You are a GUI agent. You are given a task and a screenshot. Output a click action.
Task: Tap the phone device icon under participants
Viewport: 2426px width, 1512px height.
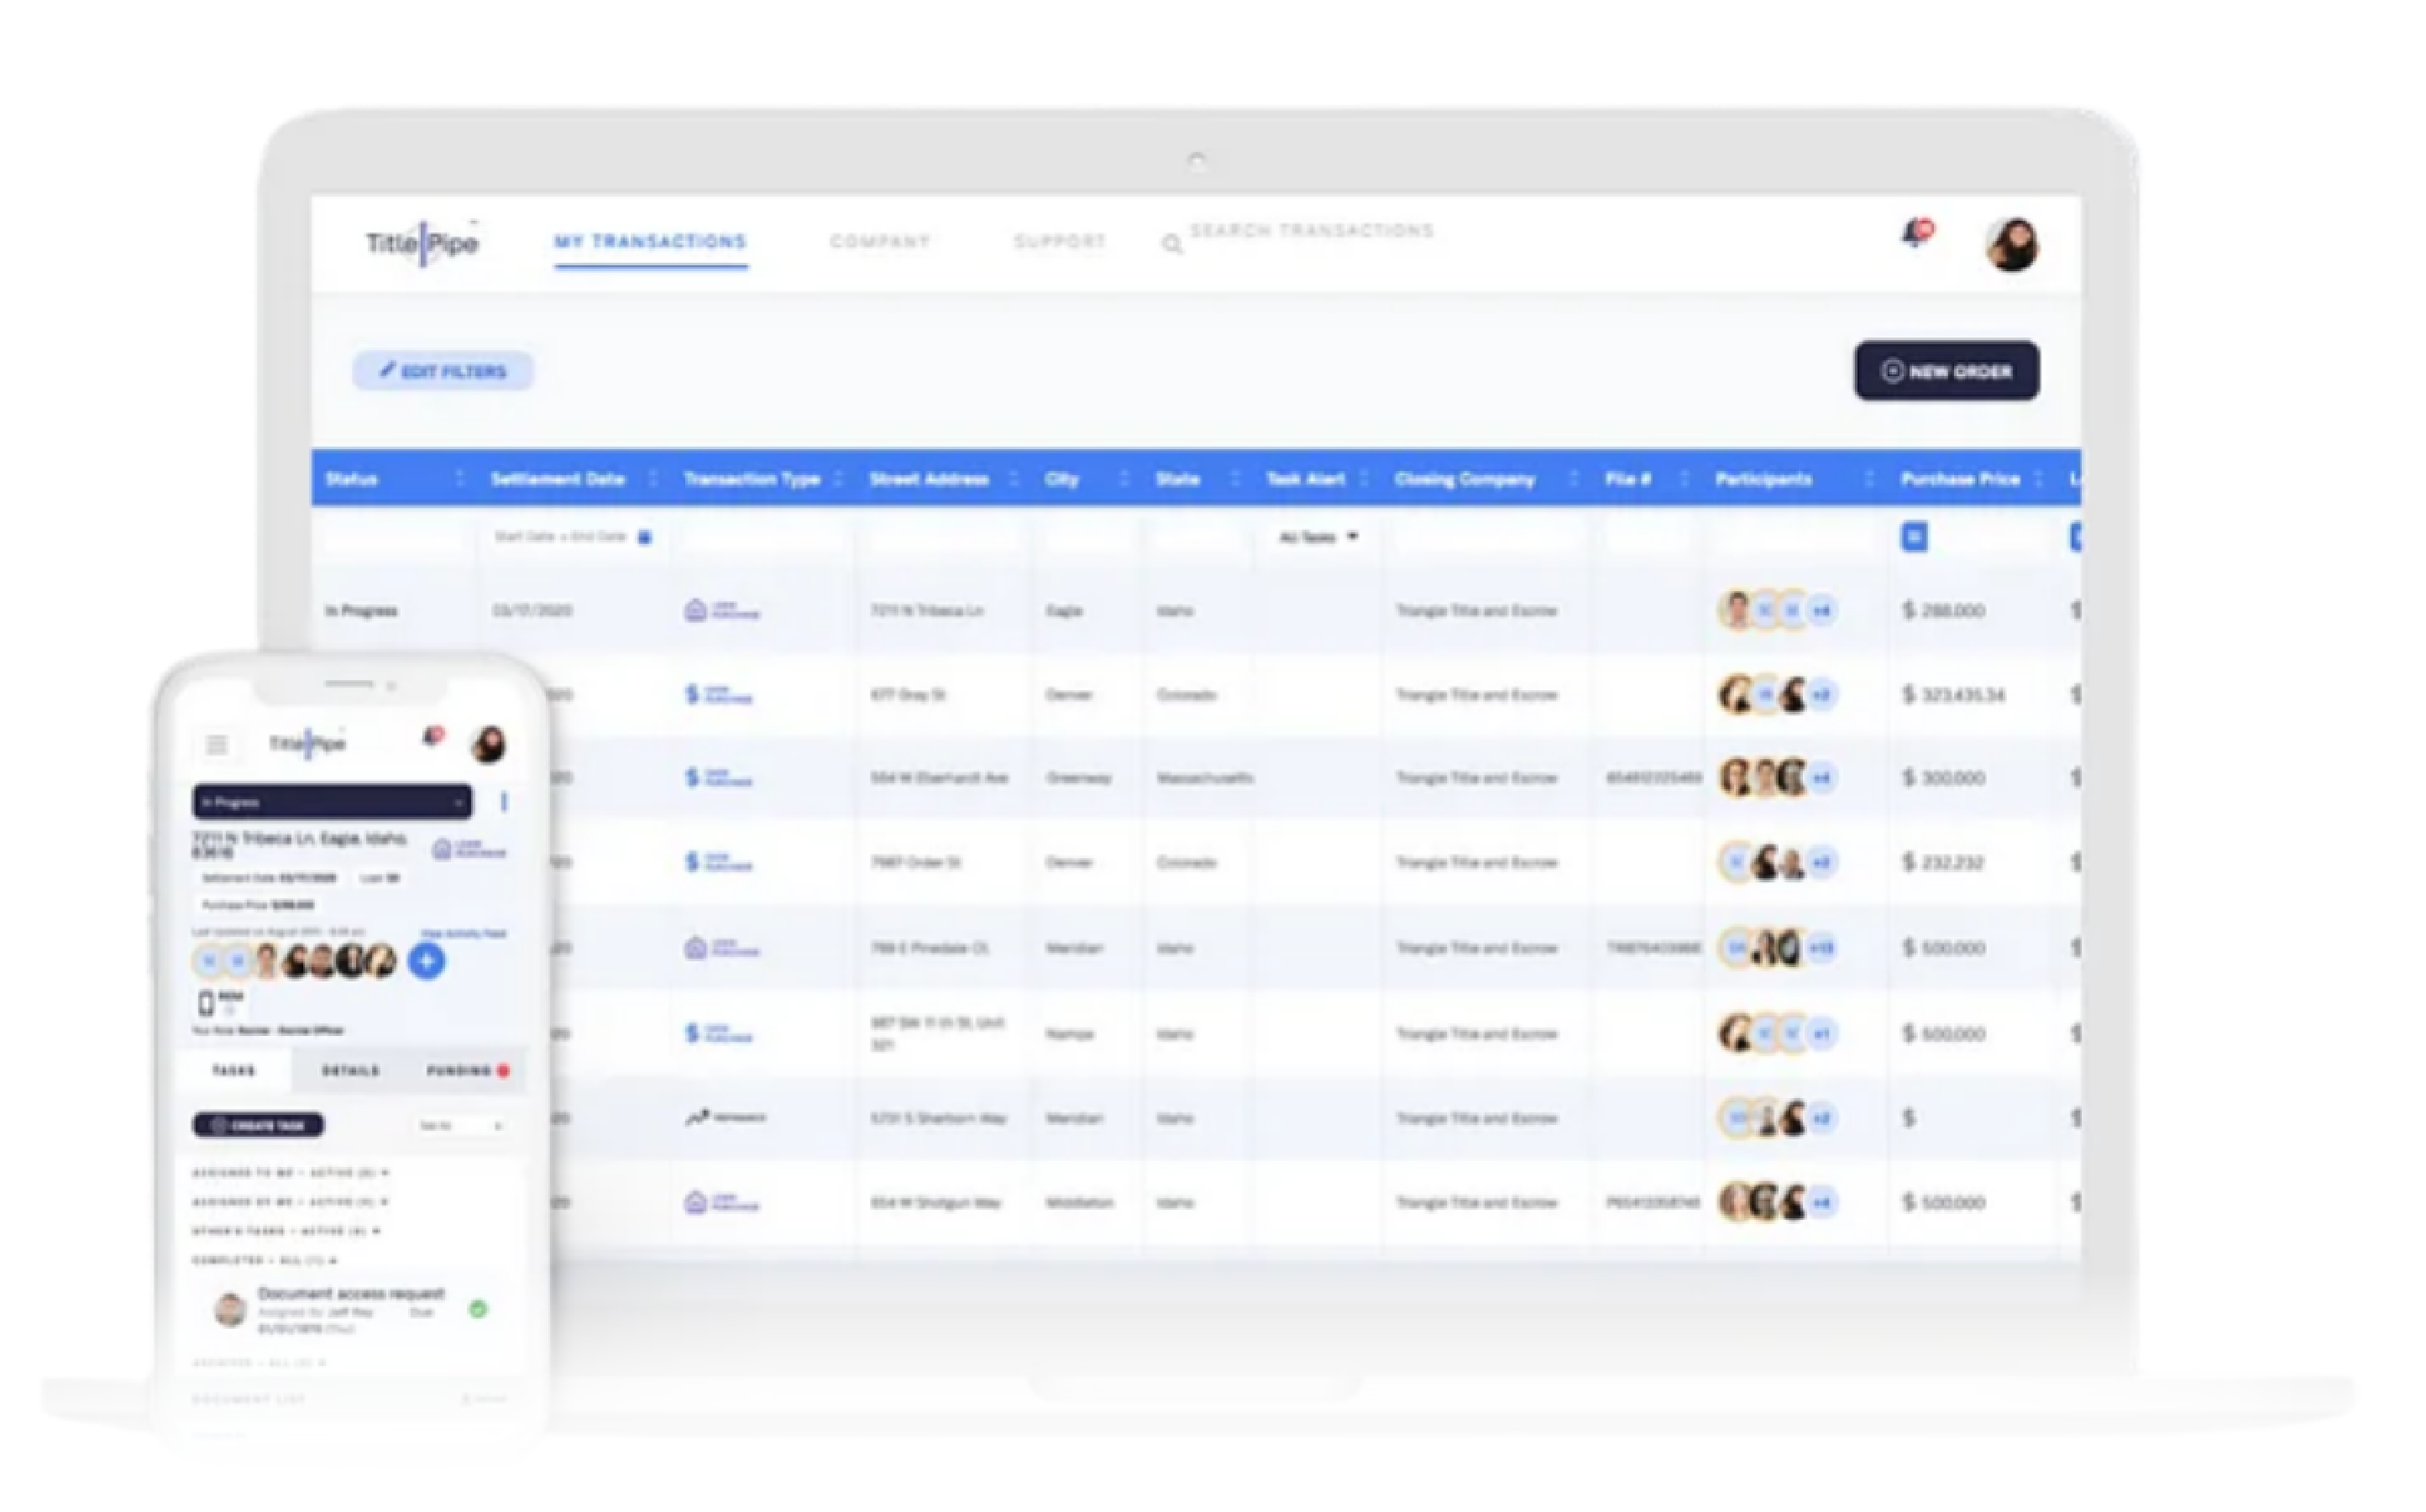pyautogui.click(x=206, y=1002)
